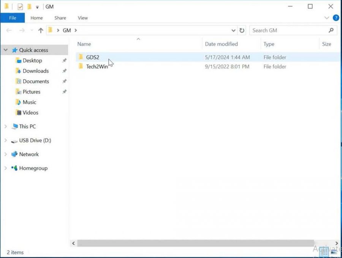Navigate up one folder level

41,30
